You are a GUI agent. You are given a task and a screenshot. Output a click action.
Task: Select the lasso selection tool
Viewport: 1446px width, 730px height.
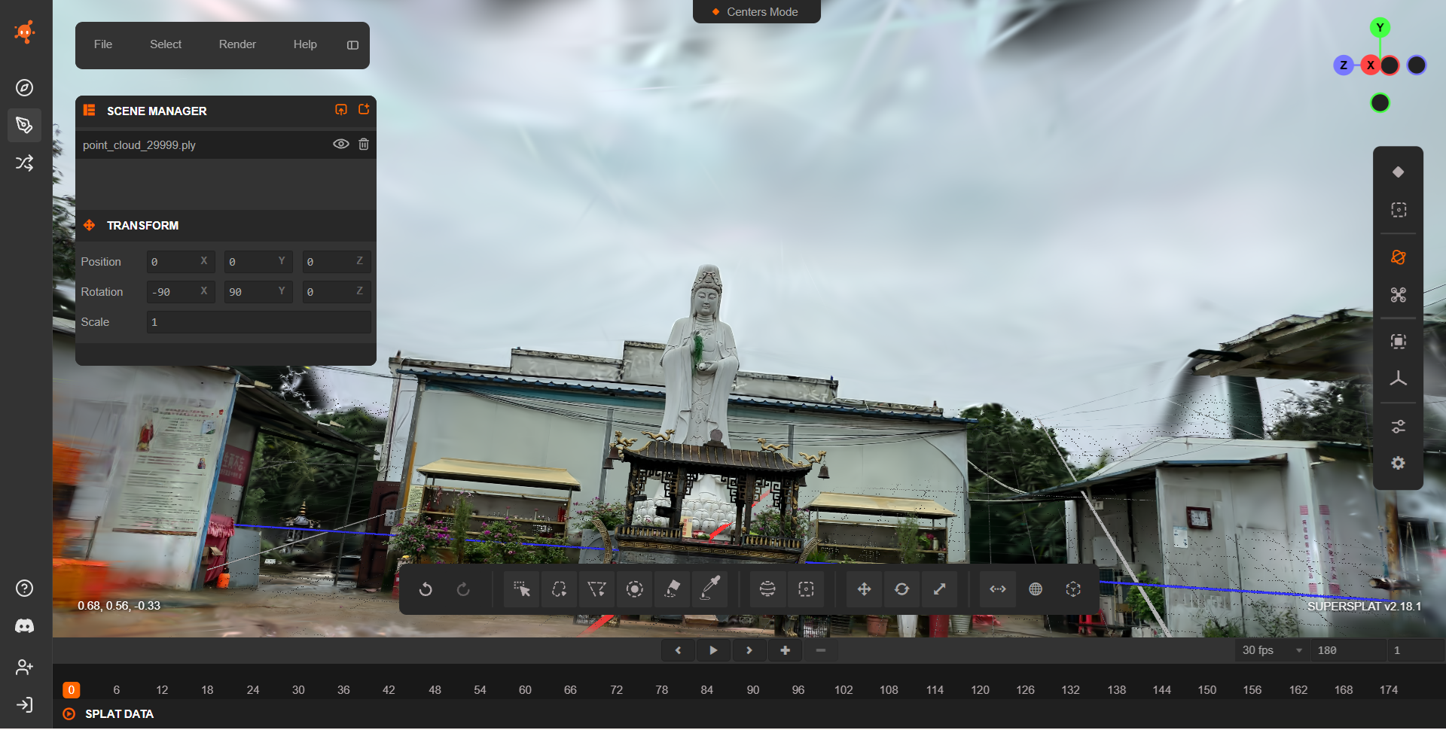[x=559, y=589]
